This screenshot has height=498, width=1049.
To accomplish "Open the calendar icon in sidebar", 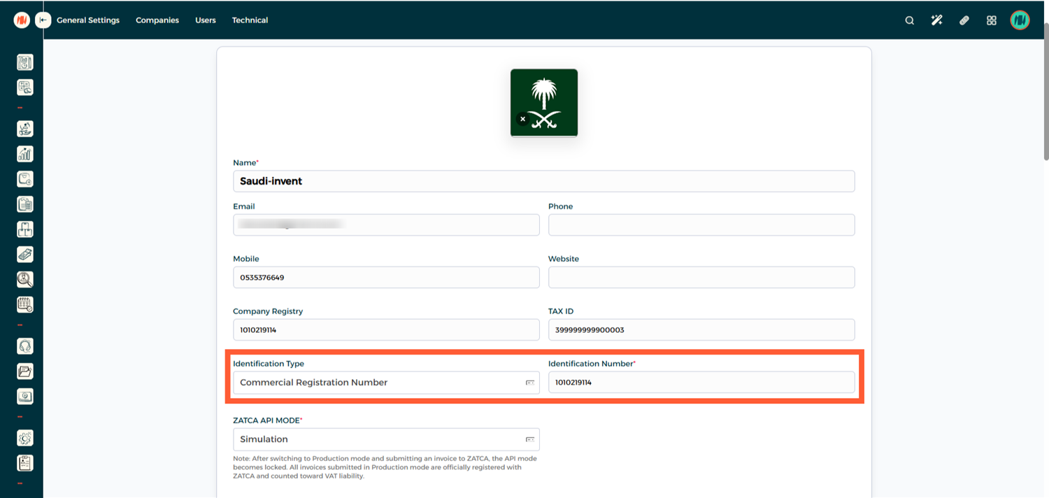I will pos(25,305).
